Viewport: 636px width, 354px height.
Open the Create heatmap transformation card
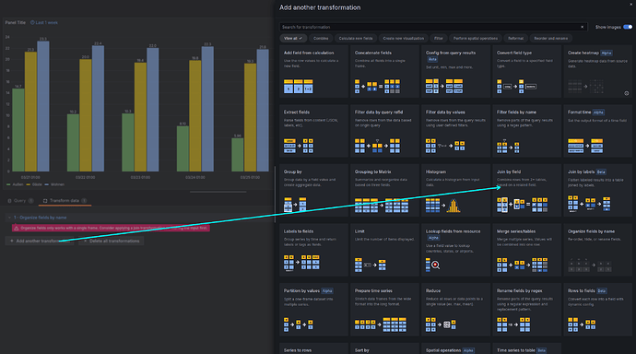597,71
